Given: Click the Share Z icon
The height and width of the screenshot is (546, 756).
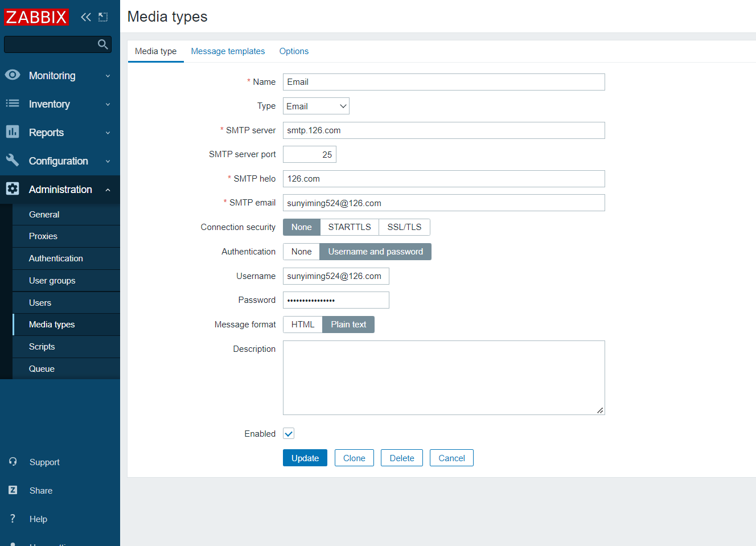Looking at the screenshot, I should 13,490.
